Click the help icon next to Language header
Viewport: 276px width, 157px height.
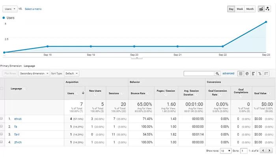(x=25, y=88)
